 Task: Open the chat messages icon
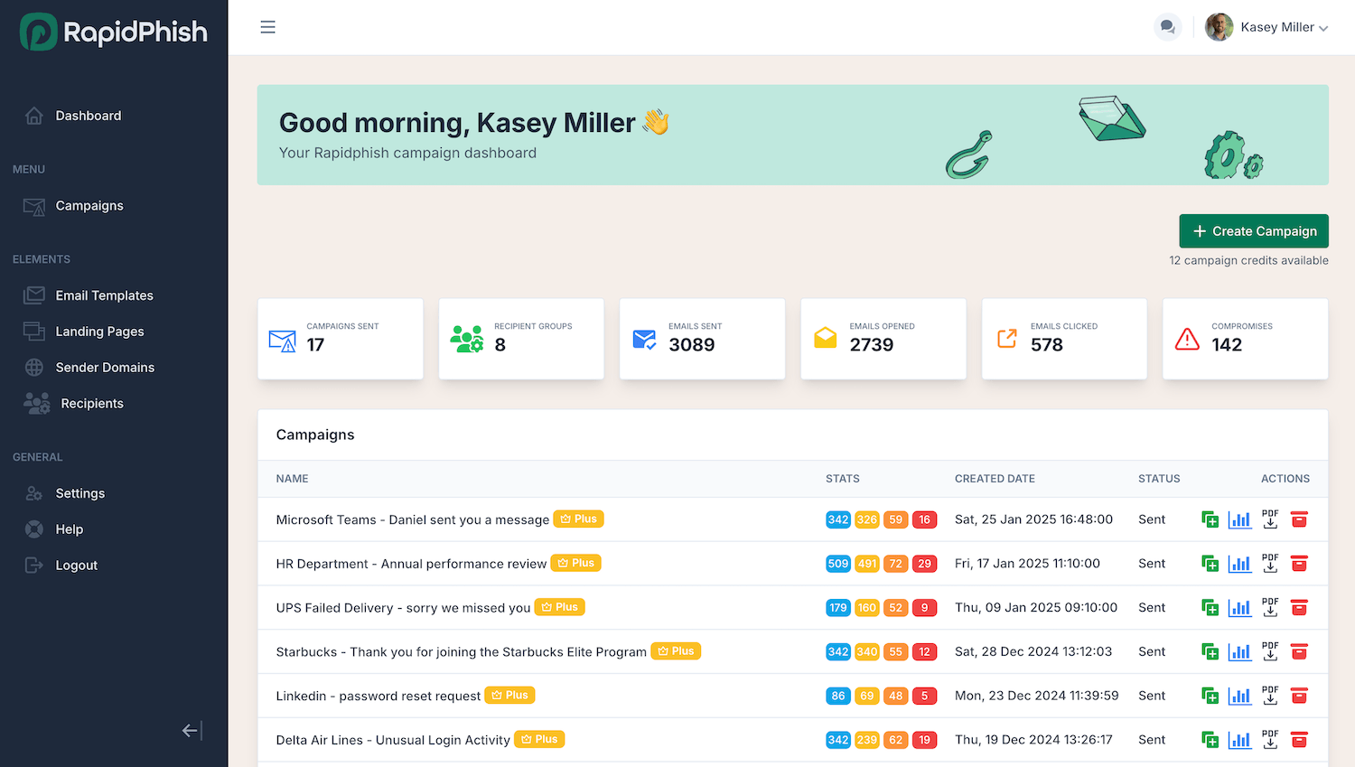(x=1167, y=27)
